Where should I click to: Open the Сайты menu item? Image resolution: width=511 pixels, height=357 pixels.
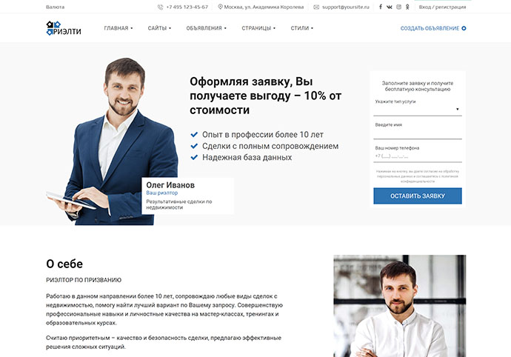pos(159,28)
